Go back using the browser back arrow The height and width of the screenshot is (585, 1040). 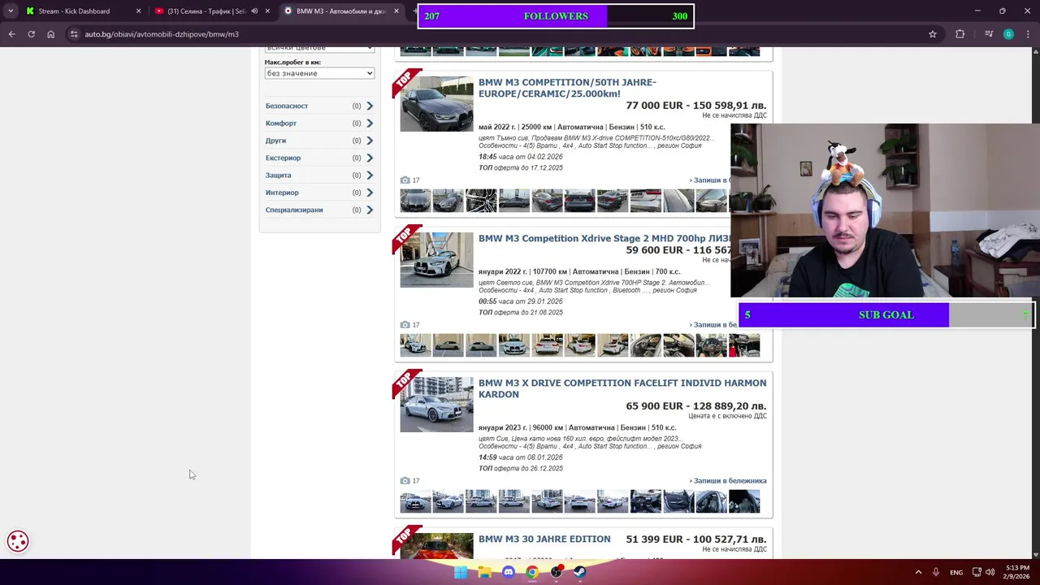[11, 34]
